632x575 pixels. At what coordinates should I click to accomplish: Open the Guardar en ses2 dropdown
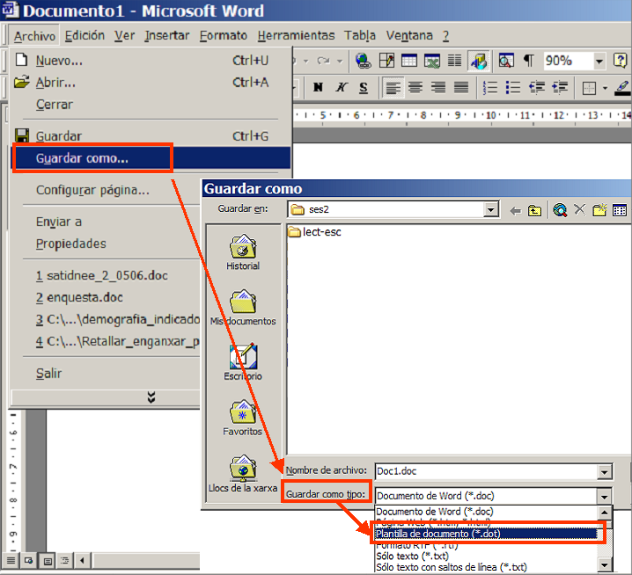click(x=490, y=209)
